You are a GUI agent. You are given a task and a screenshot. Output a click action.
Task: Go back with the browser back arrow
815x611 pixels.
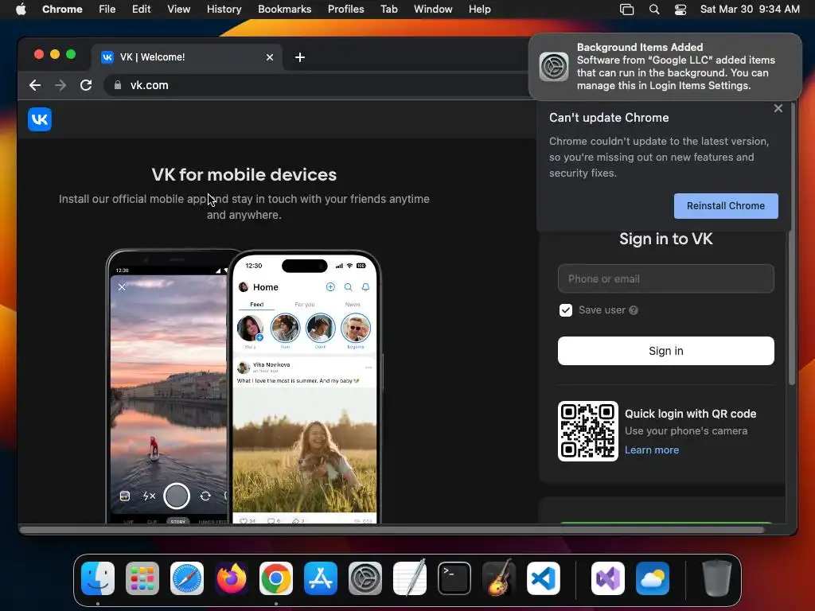pos(35,85)
